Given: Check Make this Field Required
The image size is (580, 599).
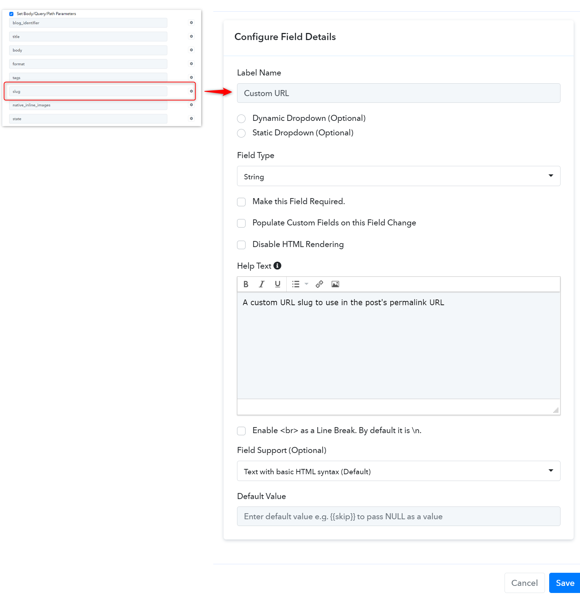Looking at the screenshot, I should 241,202.
